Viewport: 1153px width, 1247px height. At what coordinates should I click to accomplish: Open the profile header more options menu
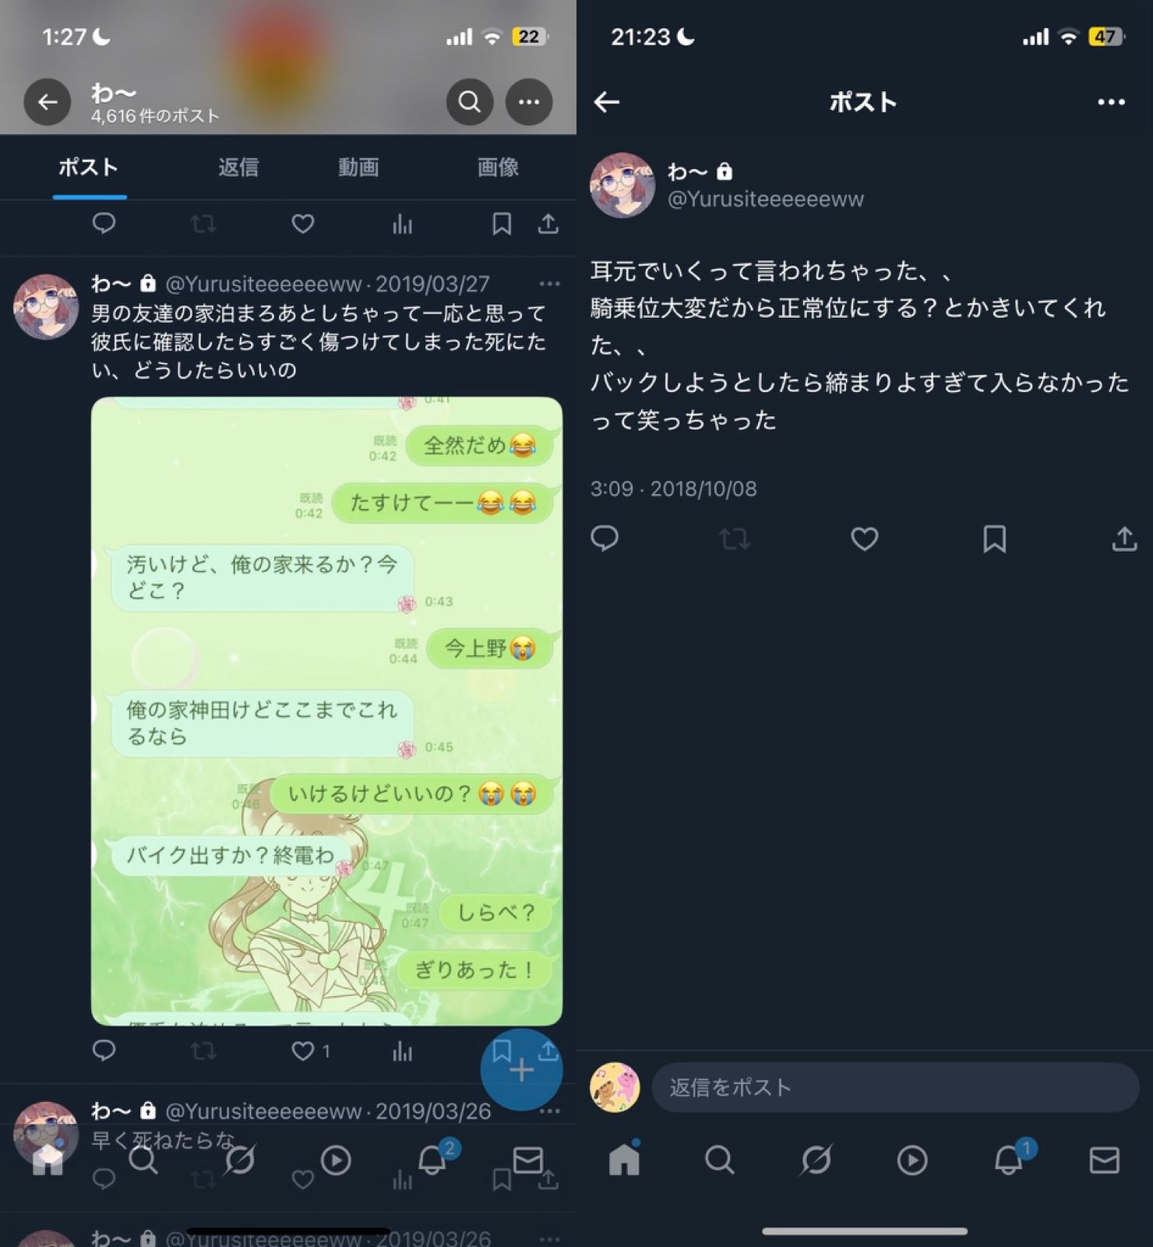(x=529, y=102)
